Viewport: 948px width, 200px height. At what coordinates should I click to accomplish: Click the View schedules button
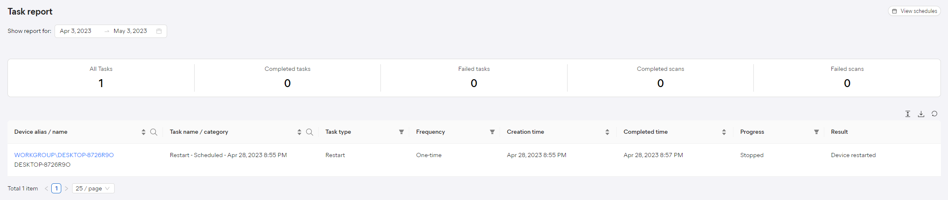[x=914, y=11]
